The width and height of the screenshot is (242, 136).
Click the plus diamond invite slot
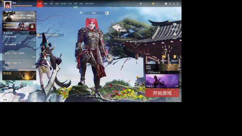(x=135, y=43)
